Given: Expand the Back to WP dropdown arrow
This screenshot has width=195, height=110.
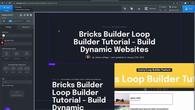Looking at the screenshot, I should pyautogui.click(x=181, y=10).
